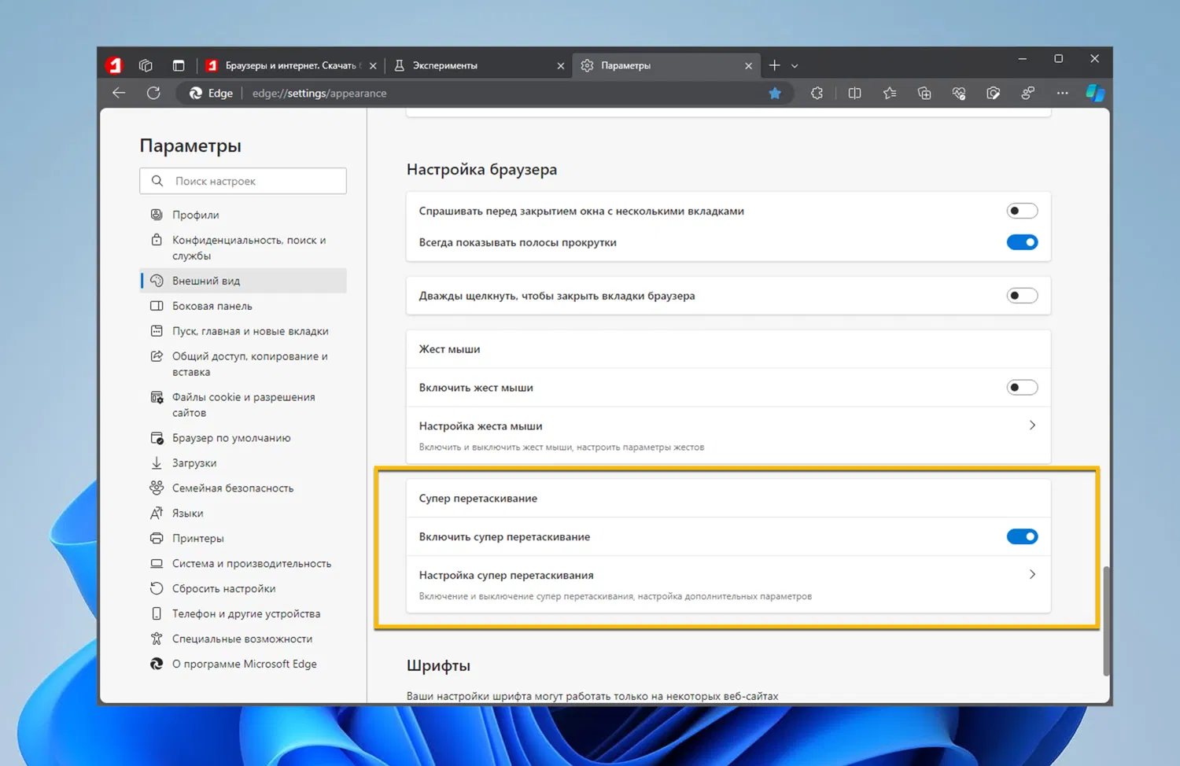Click the Телефон и другие устройства phone icon
1180x766 pixels.
pyautogui.click(x=157, y=614)
